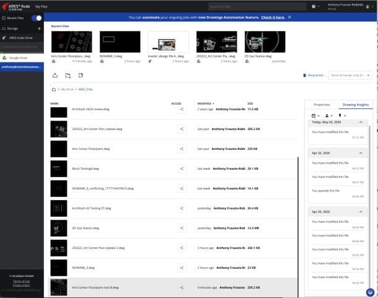Open master_design file recent thumbnail
378x298 pixels.
pos(169,42)
